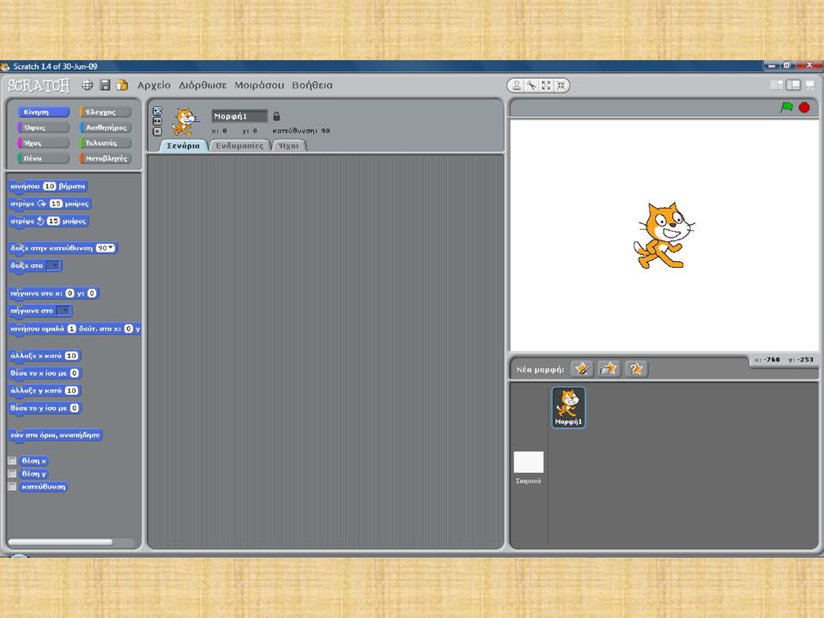Click the horizontal scrollbar of blocks palette
The width and height of the screenshot is (824, 618).
pyautogui.click(x=60, y=542)
